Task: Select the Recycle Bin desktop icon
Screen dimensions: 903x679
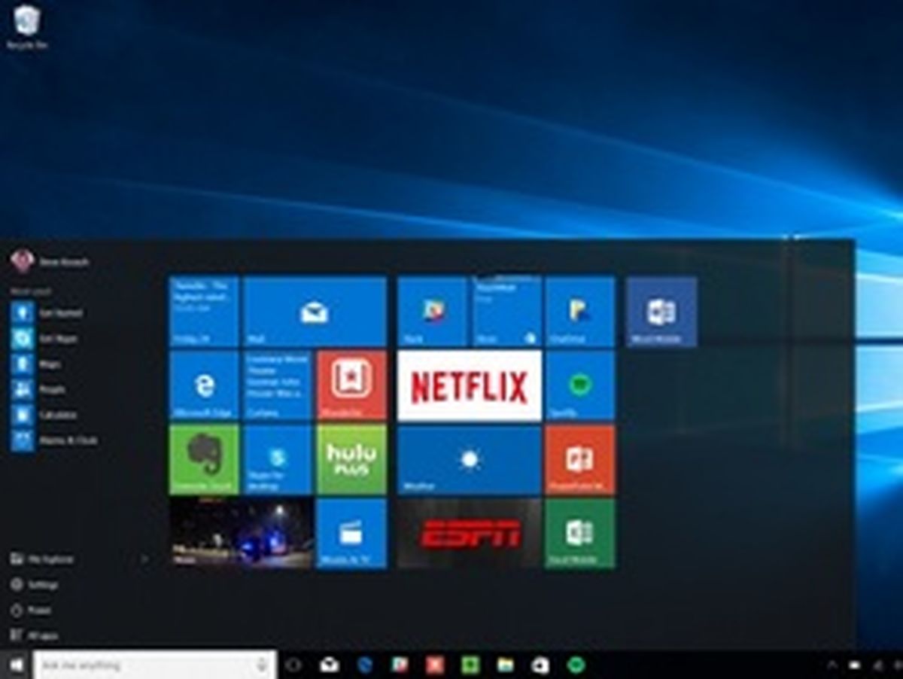Action: (28, 27)
